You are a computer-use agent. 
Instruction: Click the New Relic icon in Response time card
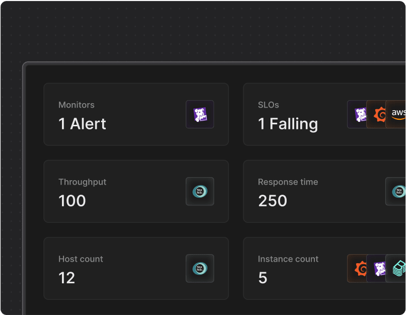coord(395,191)
